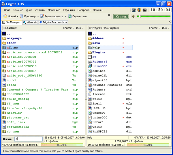The image size is (173, 155).
Task: Open right panel Имя sort dropdown
Action: (165, 28)
